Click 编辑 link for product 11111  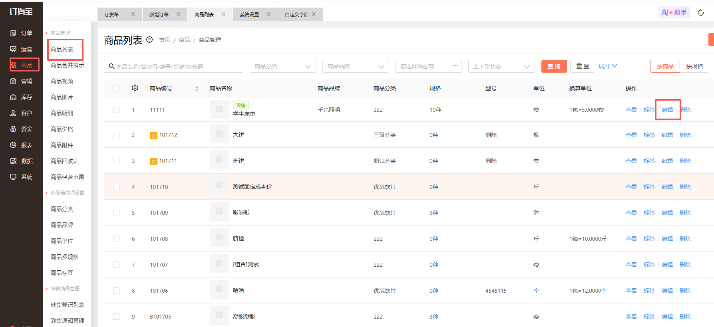click(667, 110)
